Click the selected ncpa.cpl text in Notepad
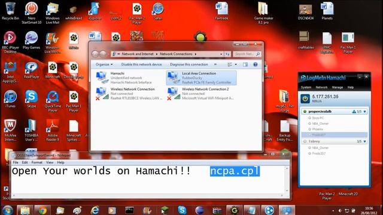This screenshot has width=383, height=215. tap(235, 171)
